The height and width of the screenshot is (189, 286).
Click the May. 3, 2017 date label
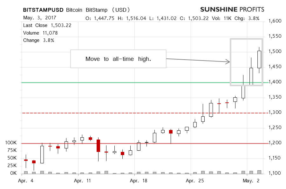(x=37, y=18)
